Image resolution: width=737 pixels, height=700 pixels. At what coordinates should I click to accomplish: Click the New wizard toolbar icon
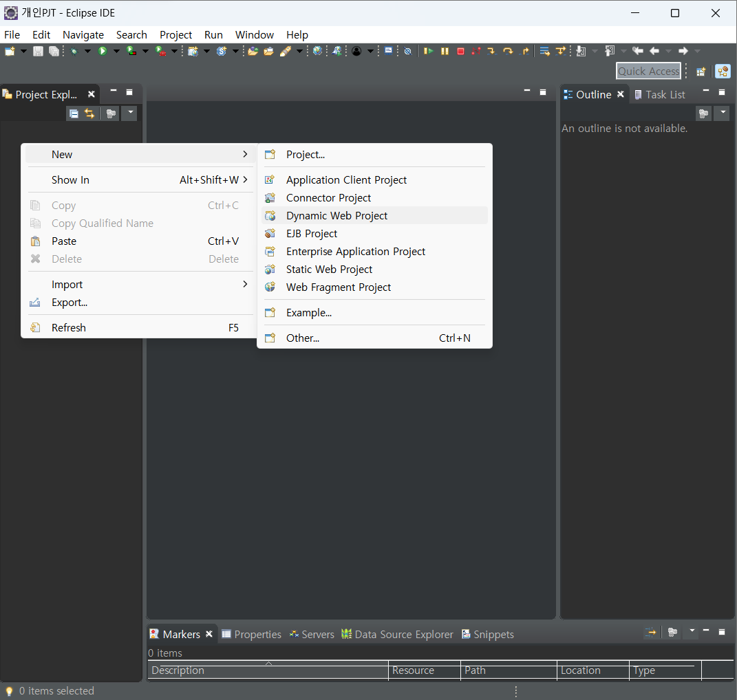10,51
